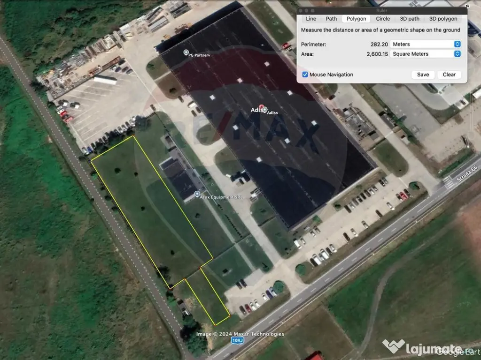Switch to the Line tab
481x360 pixels.
pyautogui.click(x=311, y=19)
